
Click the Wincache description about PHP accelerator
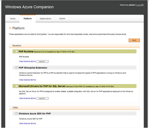tap(72, 74)
